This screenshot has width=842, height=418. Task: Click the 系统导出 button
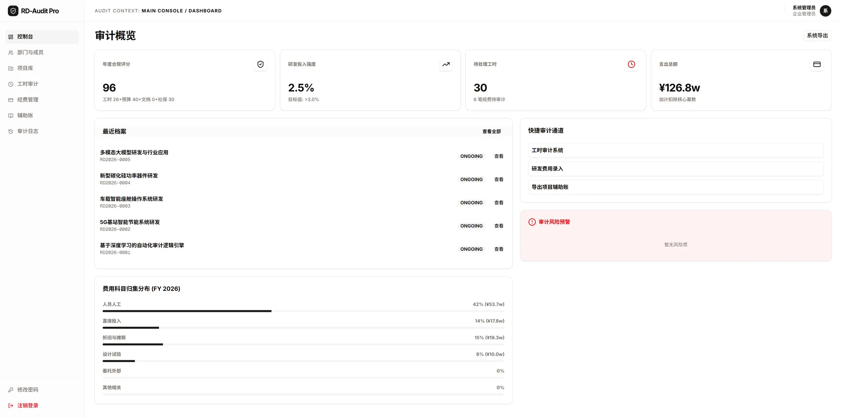[817, 35]
